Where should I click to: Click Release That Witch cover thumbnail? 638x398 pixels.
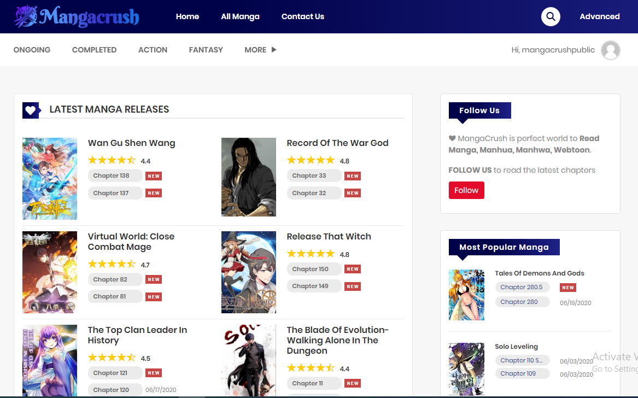tap(249, 272)
